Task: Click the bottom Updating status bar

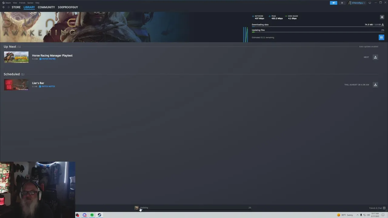Action: pos(193,208)
